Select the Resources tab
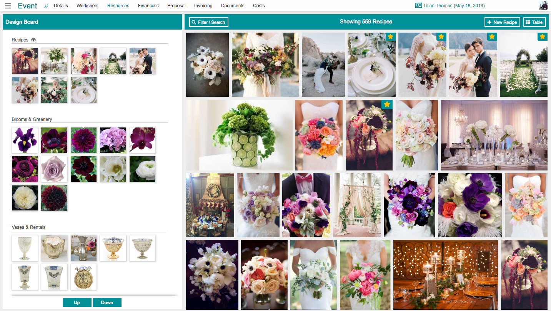The height and width of the screenshot is (311, 551). pos(118,6)
